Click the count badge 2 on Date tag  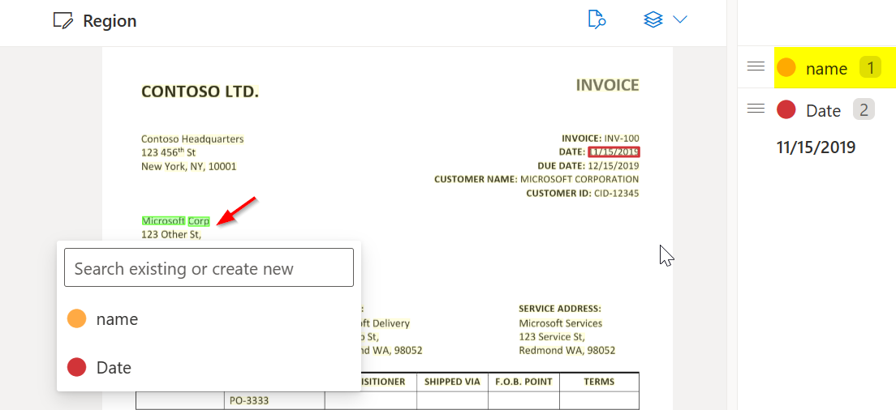click(864, 109)
